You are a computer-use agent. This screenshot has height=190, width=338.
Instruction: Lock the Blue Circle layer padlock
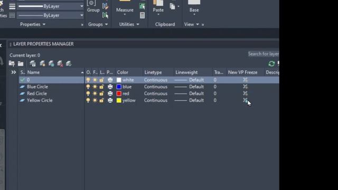click(x=101, y=87)
